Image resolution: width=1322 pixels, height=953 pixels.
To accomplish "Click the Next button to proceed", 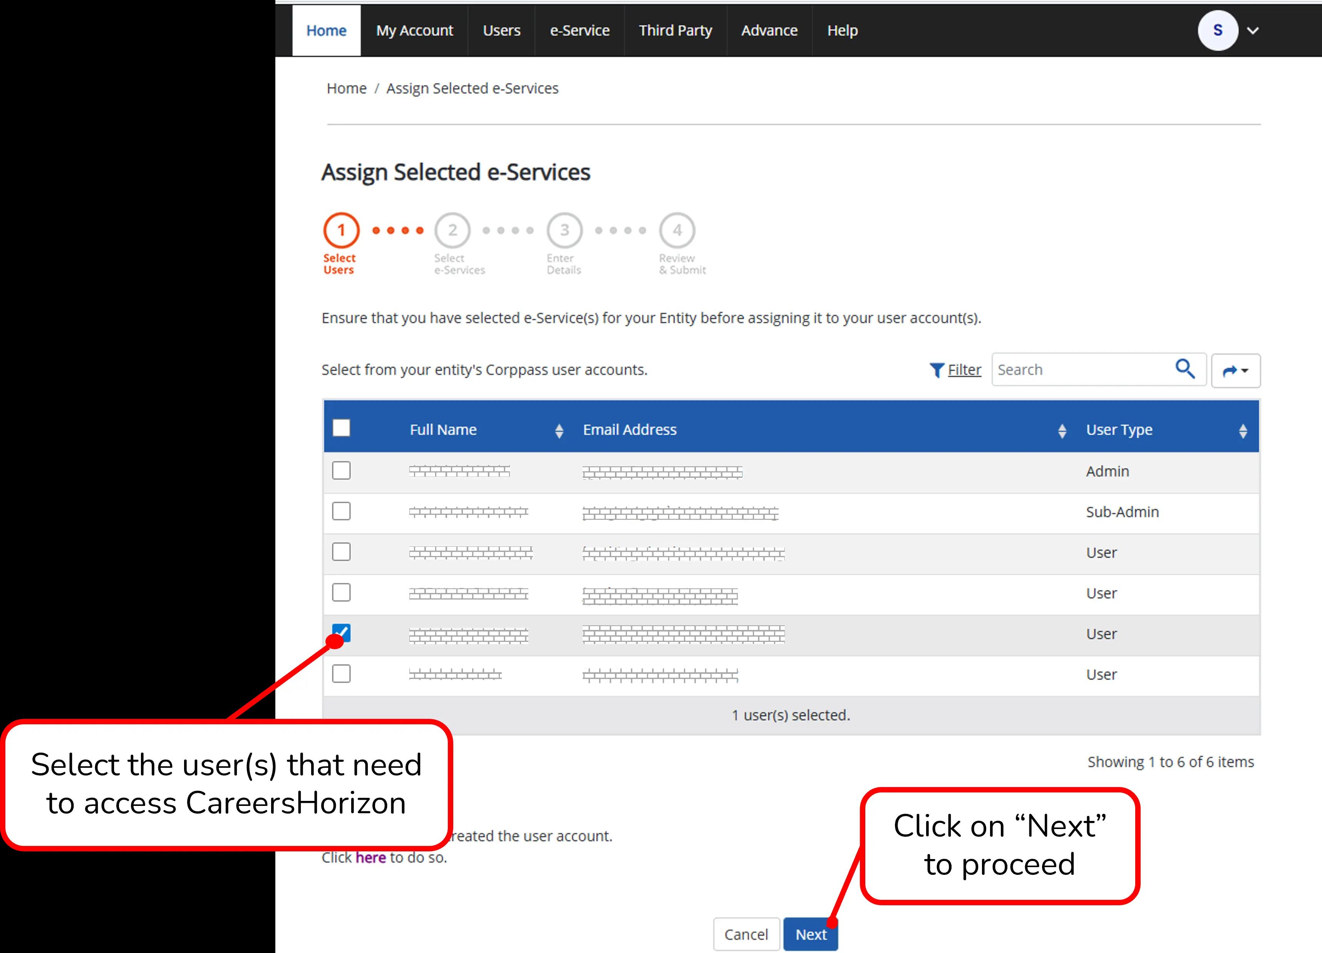I will (810, 934).
